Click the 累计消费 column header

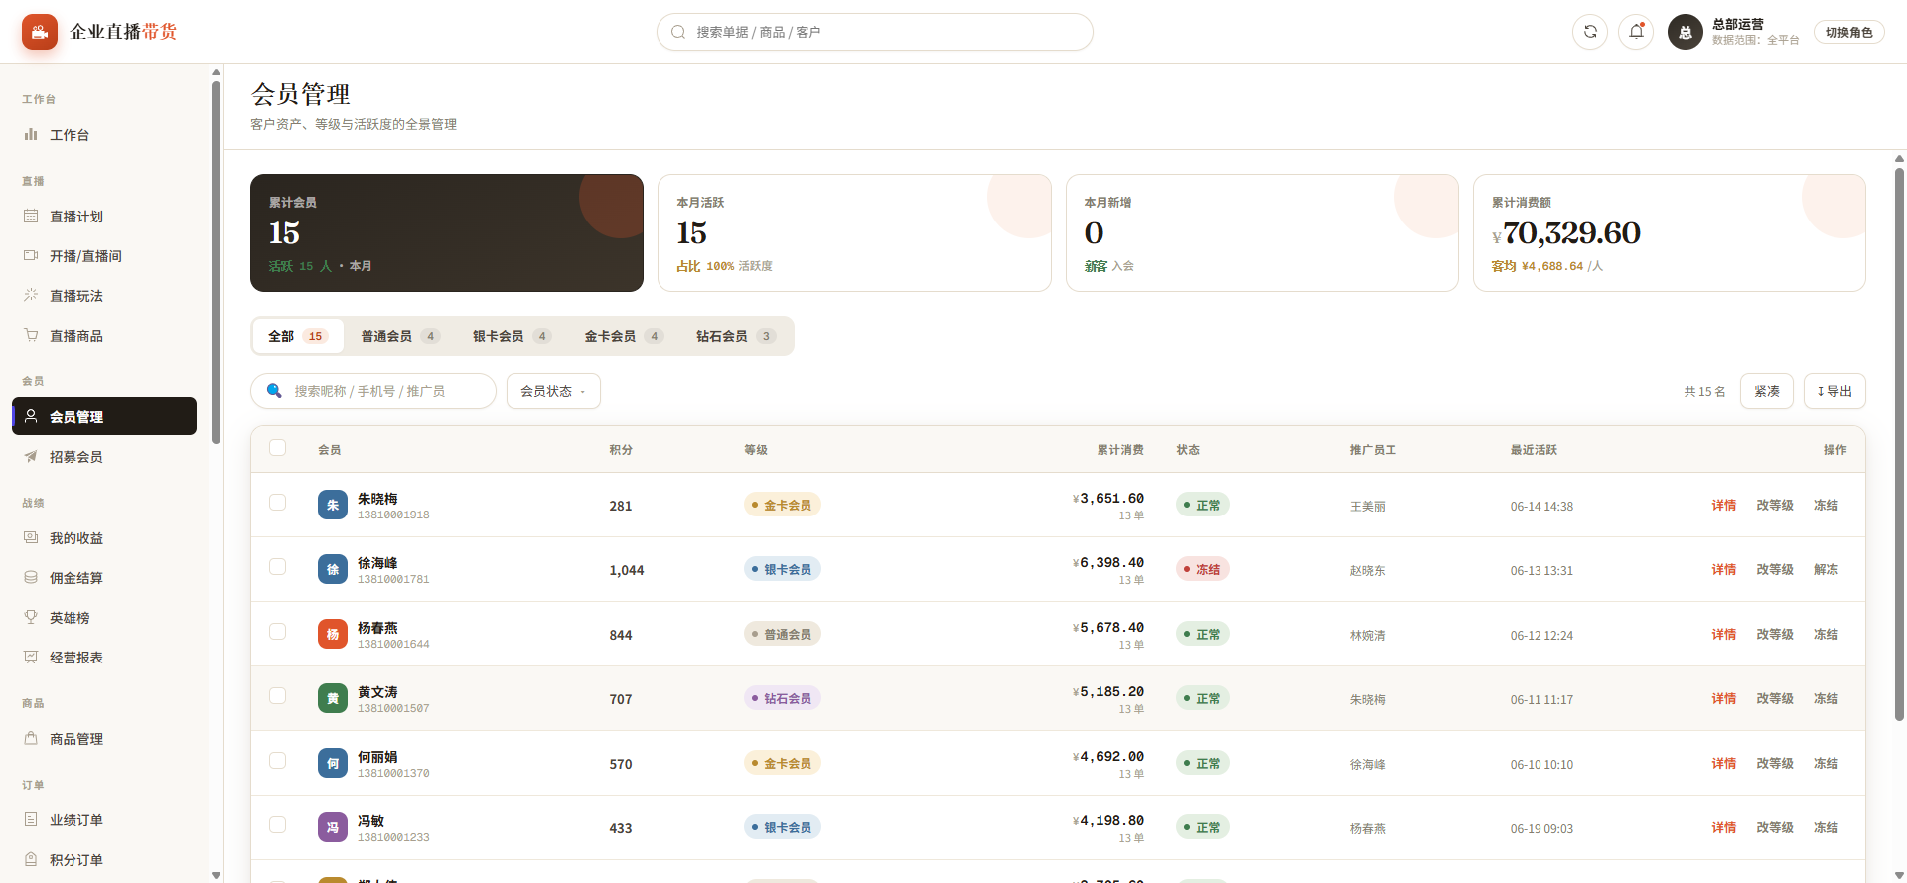pos(1120,450)
